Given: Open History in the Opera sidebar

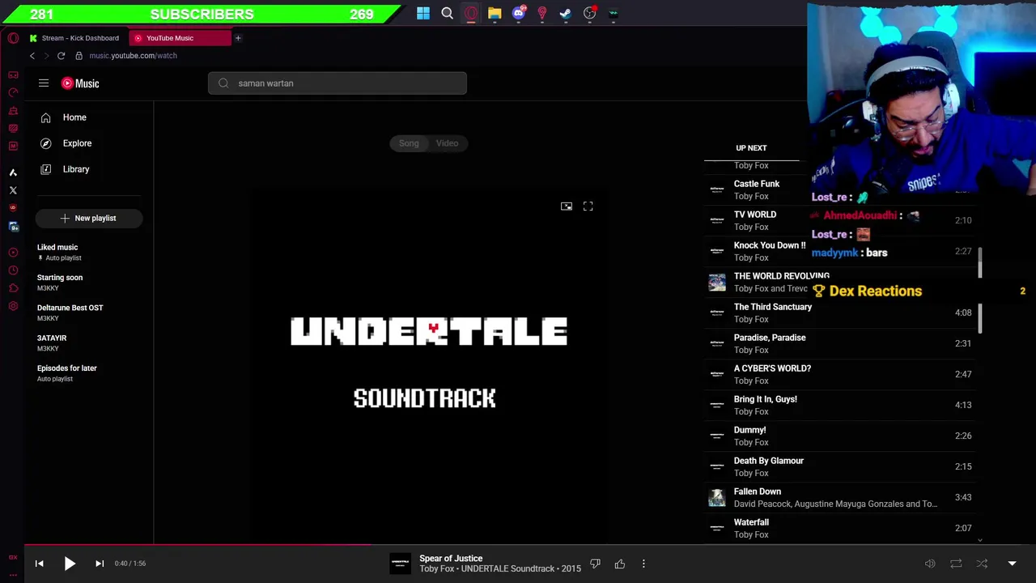Looking at the screenshot, I should [13, 270].
